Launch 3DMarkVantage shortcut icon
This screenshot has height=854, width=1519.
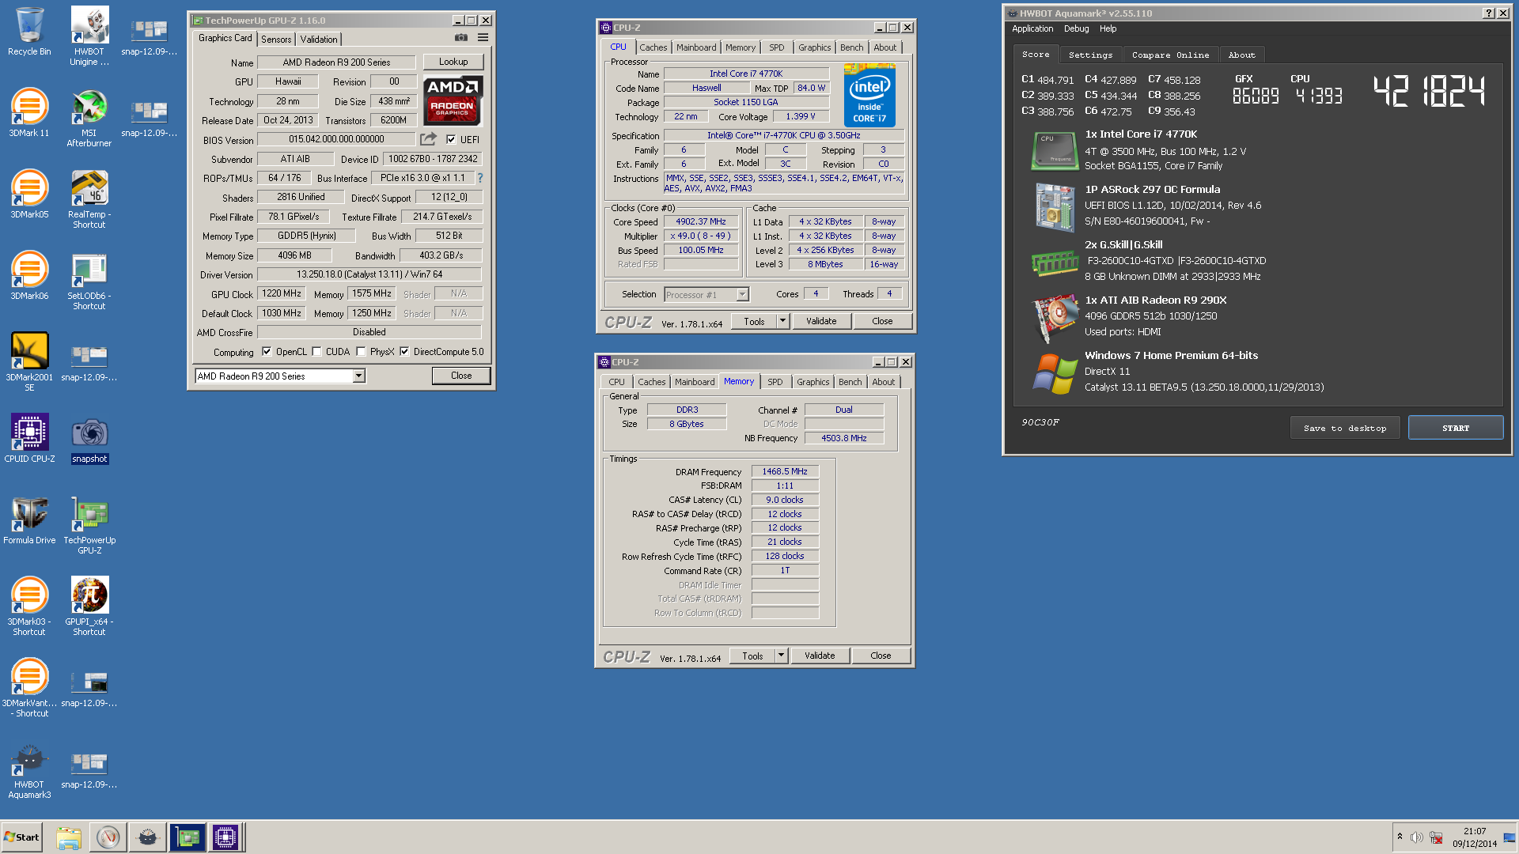point(29,687)
